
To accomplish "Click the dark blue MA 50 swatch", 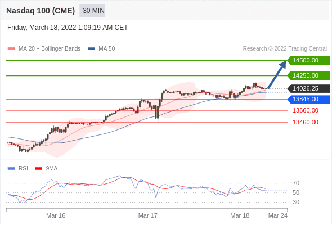I will pyautogui.click(x=91, y=49).
